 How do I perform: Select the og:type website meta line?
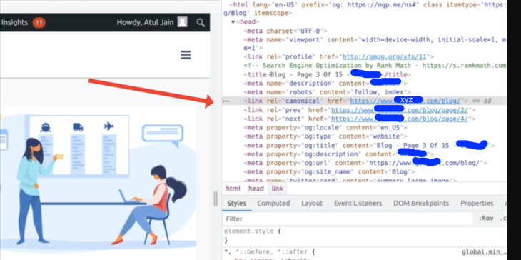click(325, 136)
